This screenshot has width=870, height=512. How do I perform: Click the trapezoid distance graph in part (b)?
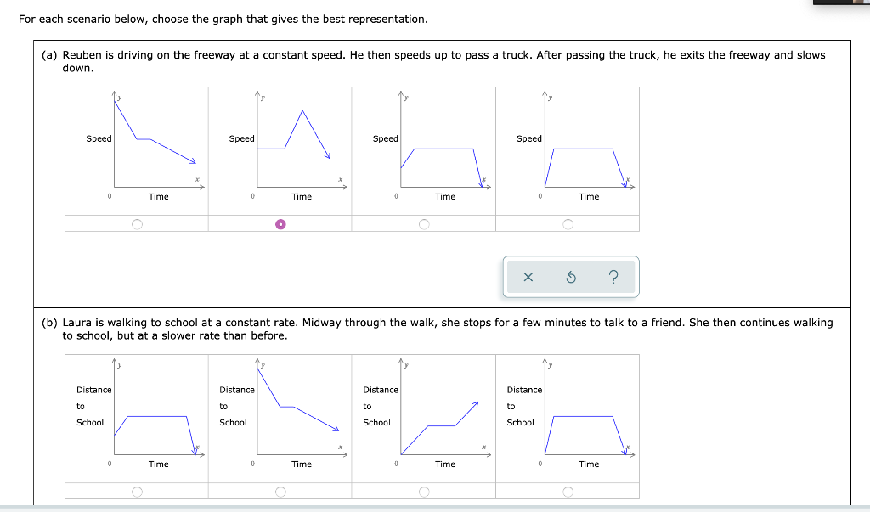[x=582, y=416]
